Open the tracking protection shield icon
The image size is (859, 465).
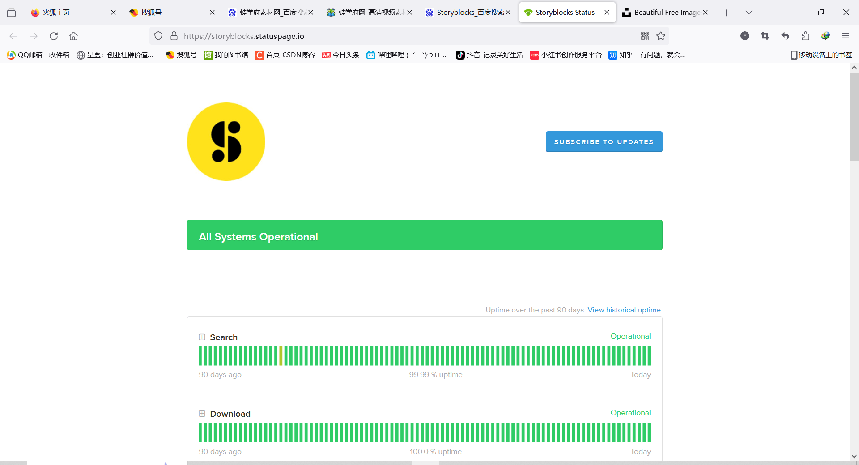(x=158, y=36)
